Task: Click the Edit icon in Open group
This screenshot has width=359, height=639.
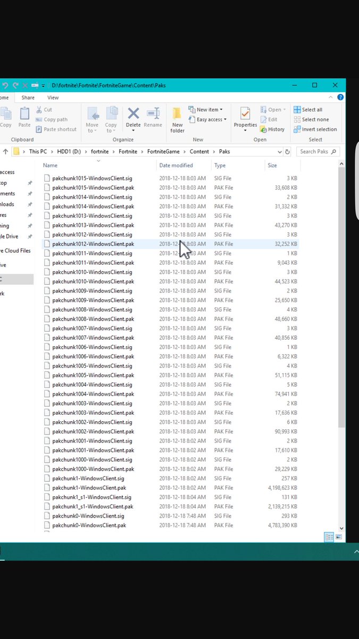Action: 263,119
